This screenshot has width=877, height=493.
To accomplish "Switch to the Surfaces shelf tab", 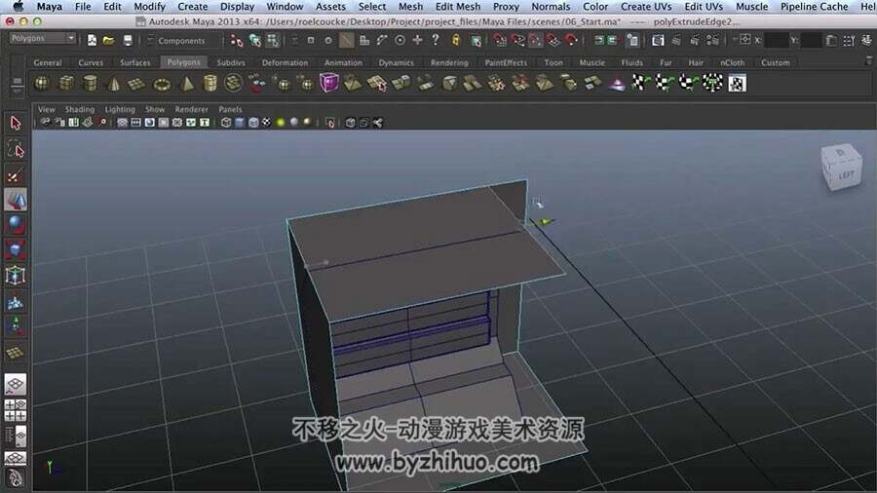I will 134,62.
